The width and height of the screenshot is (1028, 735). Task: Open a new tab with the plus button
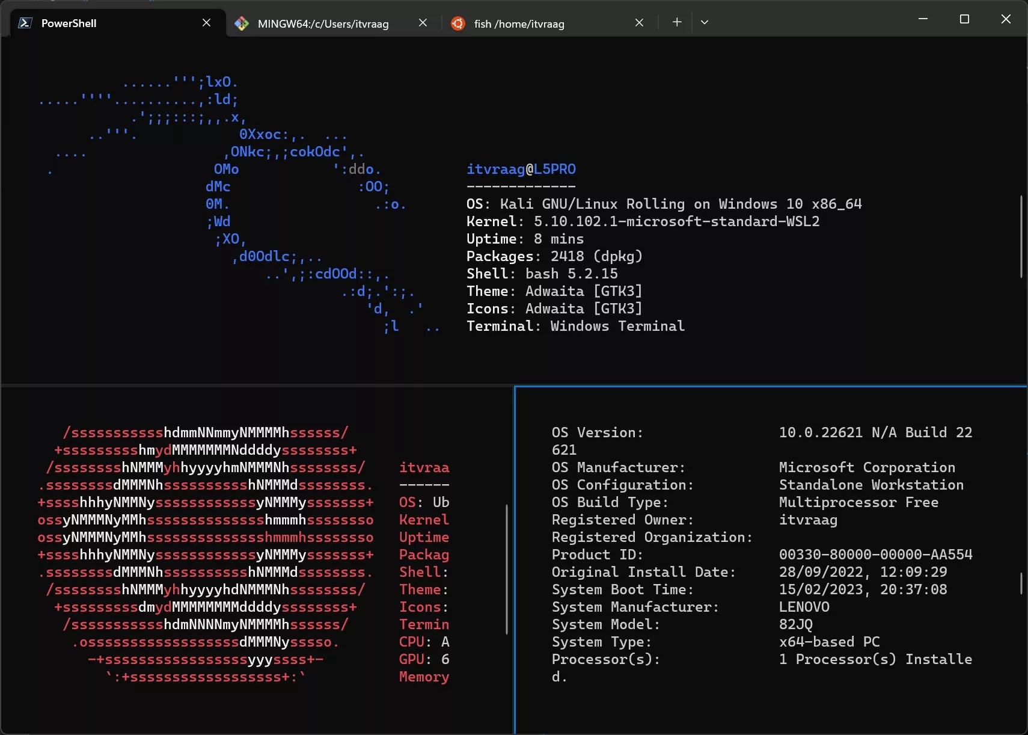pos(676,22)
